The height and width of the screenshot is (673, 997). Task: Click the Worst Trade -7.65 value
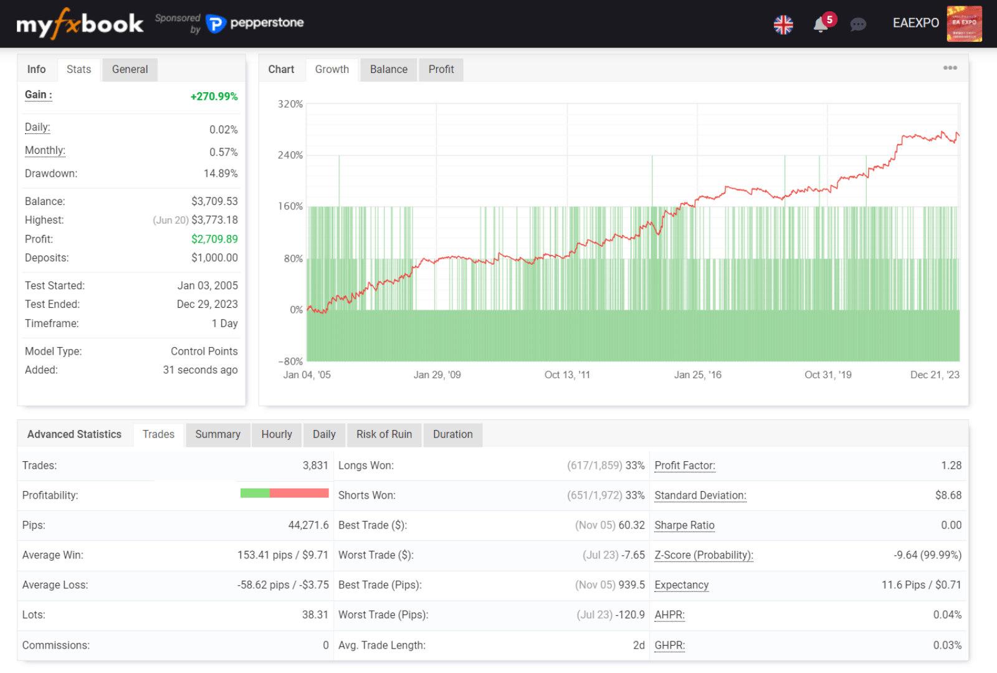tap(633, 555)
